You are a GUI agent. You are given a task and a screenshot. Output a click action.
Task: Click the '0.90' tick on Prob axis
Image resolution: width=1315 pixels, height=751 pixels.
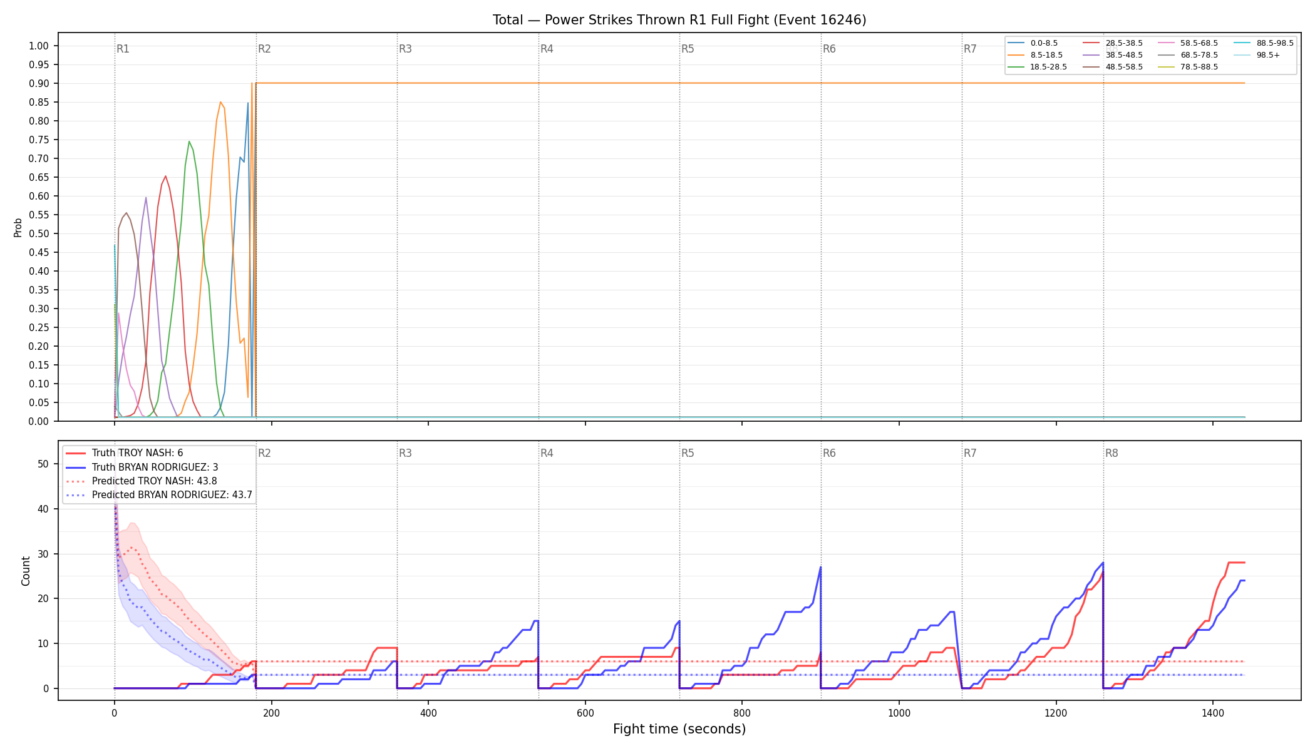tap(39, 83)
